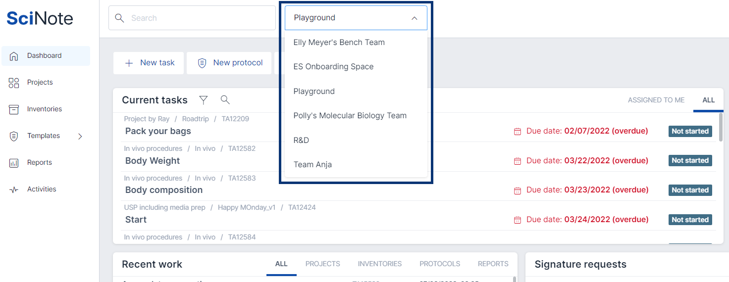Open Projects via its sidebar icon
Viewport: 729px width, 282px height.
point(14,83)
